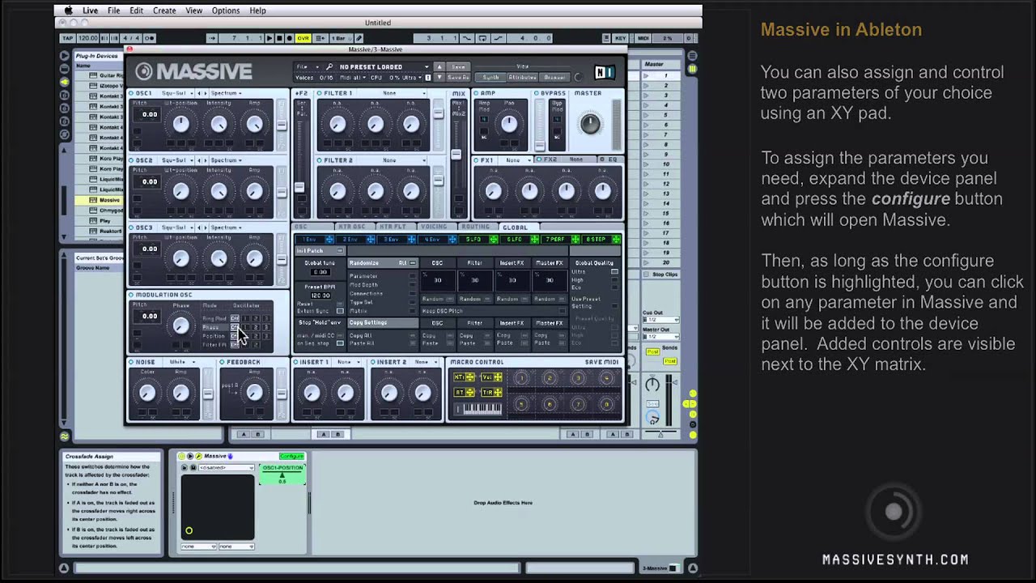
Task: Click the Apple menu icon
Action: [x=68, y=11]
